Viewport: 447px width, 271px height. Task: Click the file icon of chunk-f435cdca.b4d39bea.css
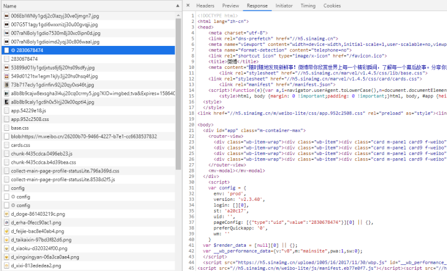[x=7, y=162]
